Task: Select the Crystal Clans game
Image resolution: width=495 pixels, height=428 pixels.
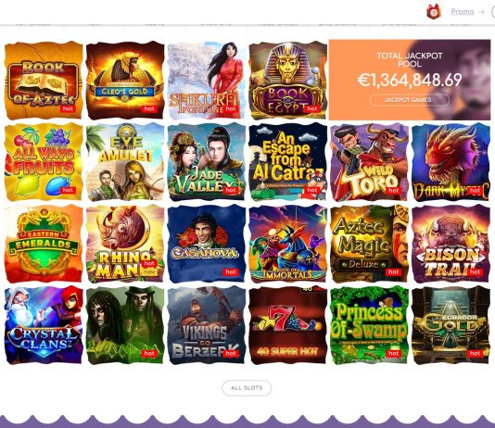Action: click(44, 325)
